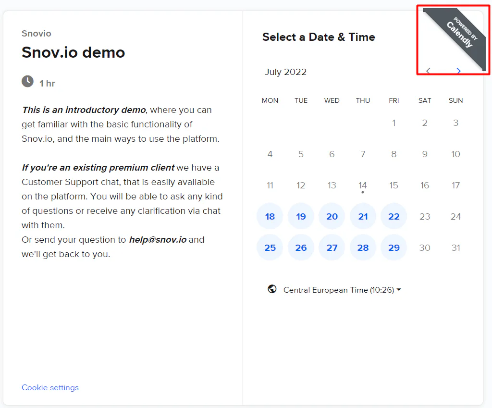The height and width of the screenshot is (408, 492).
Task: Select July 19 on the calendar
Action: 301,216
